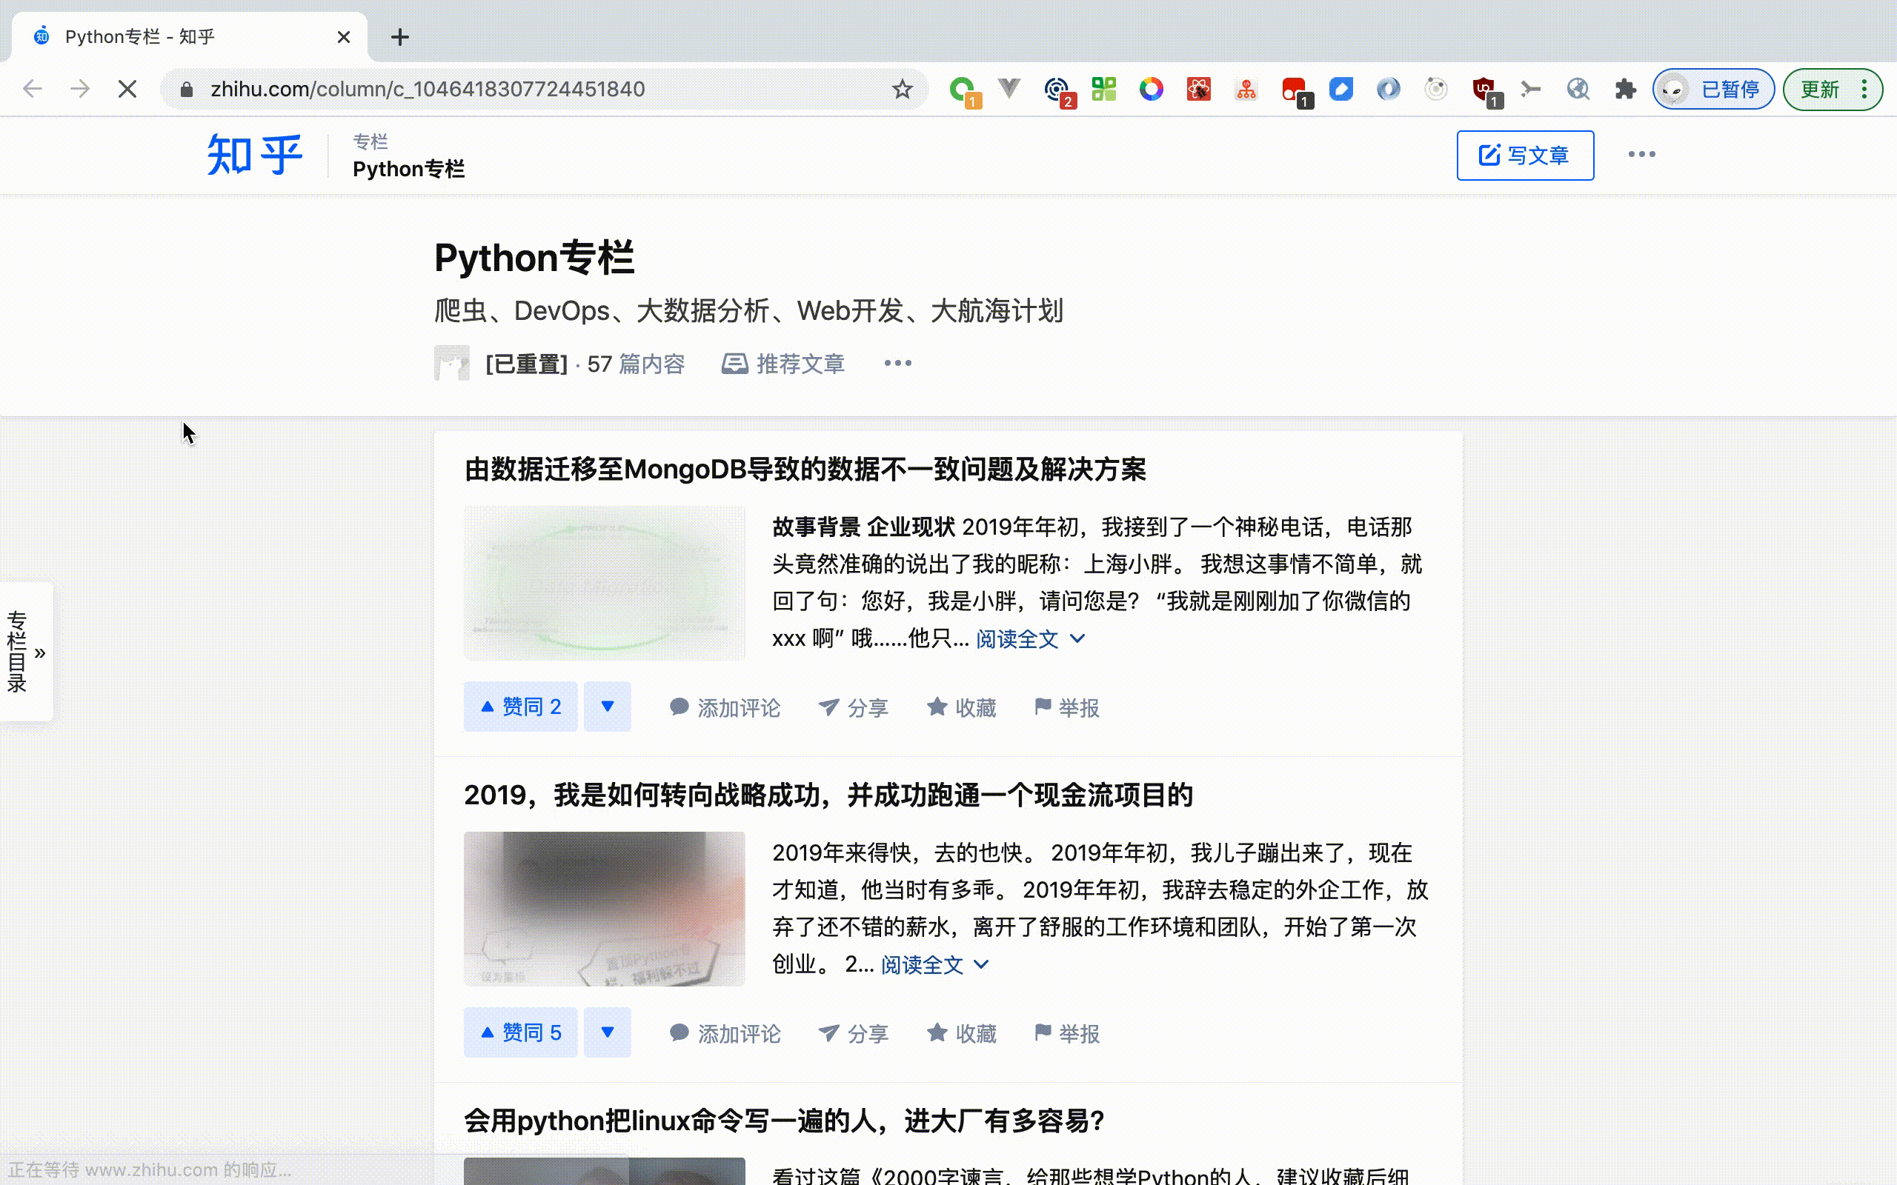
Task: Click the globe search extension icon
Action: [1578, 89]
